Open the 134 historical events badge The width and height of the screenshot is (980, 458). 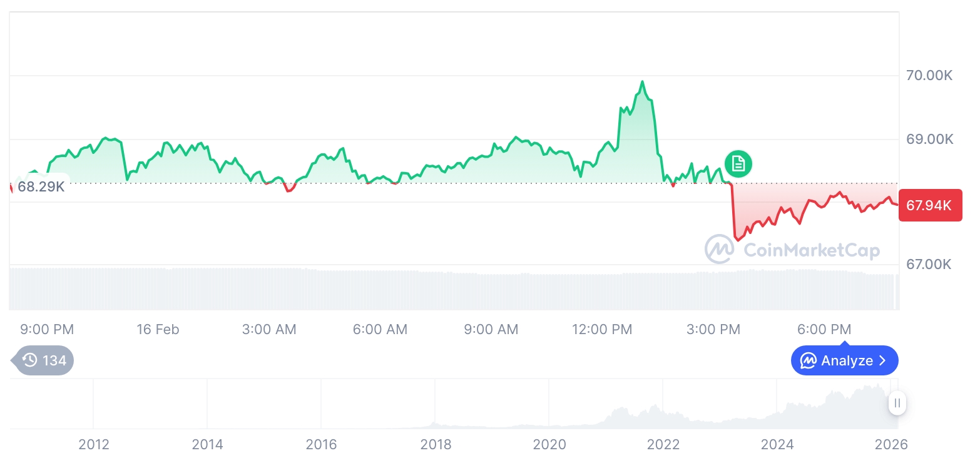click(44, 360)
